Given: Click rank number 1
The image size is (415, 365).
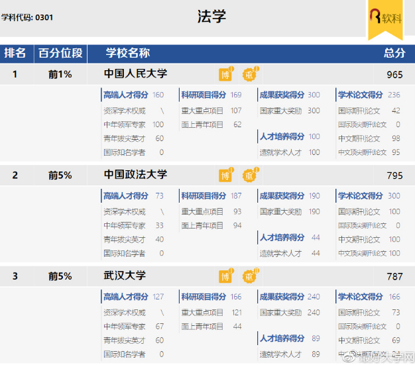Looking at the screenshot, I should (15, 75).
